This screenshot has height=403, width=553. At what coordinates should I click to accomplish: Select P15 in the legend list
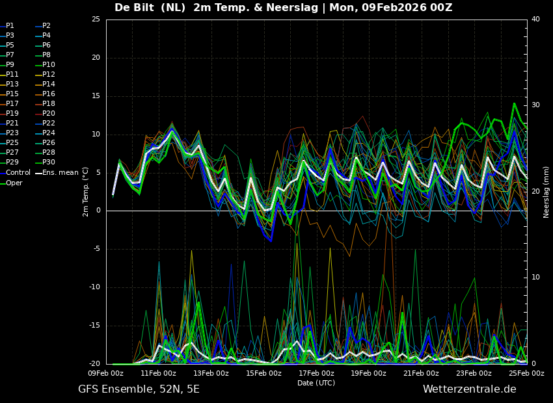pyautogui.click(x=12, y=94)
